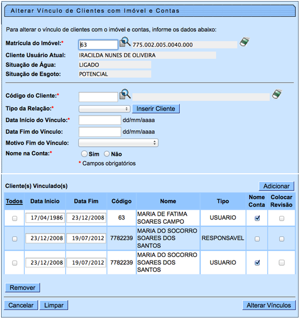Click the MARIA DE FATIMA SOARES CAMPO name cell
Image resolution: width=305 pixels, height=326 pixels.
click(x=168, y=218)
